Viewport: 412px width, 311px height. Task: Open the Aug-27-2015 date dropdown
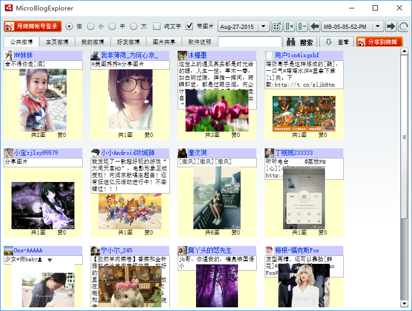tap(263, 26)
